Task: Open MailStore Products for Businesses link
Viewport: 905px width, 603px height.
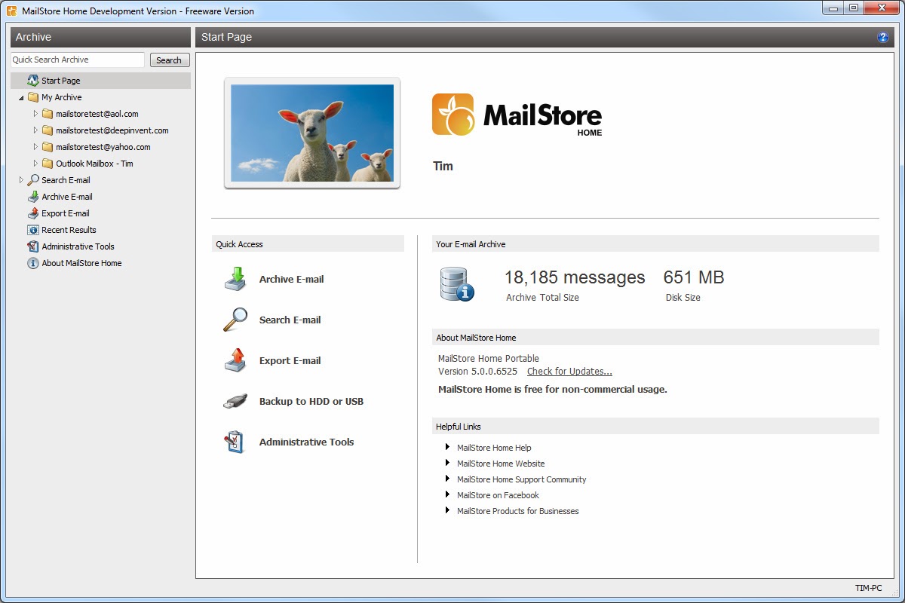Action: click(x=518, y=511)
